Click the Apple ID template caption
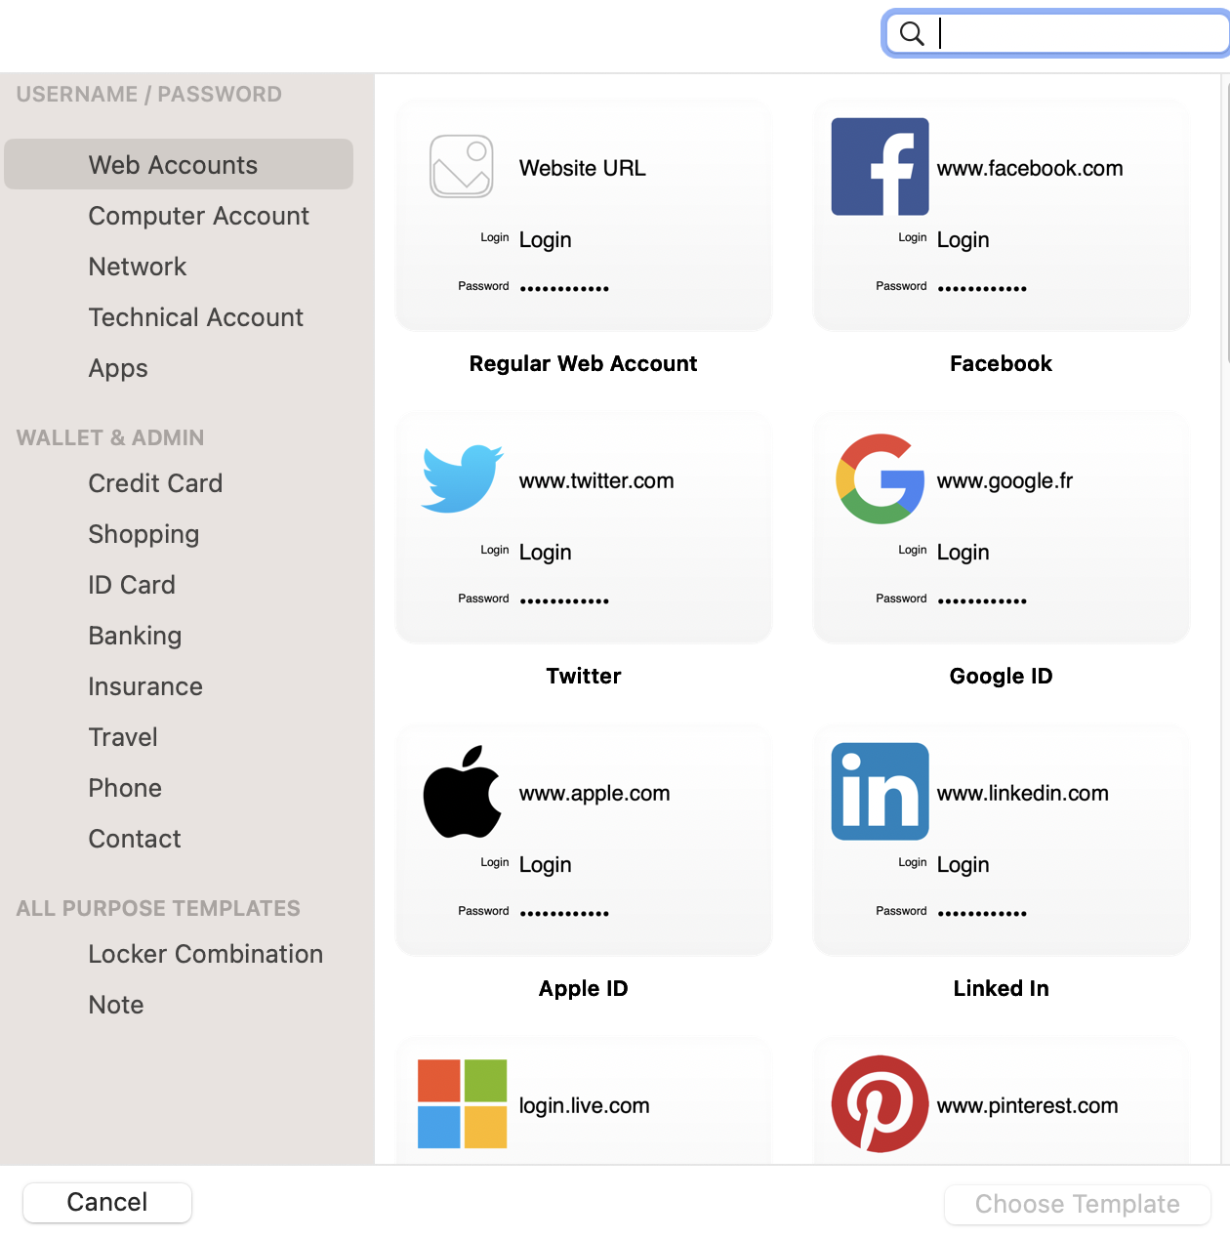This screenshot has width=1230, height=1240. tap(584, 988)
